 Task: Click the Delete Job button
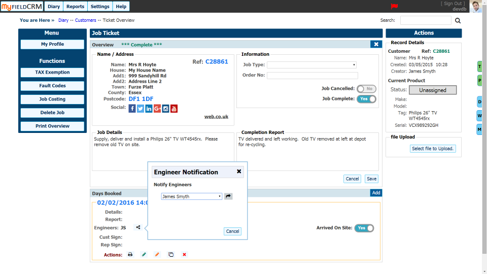pyautogui.click(x=52, y=113)
